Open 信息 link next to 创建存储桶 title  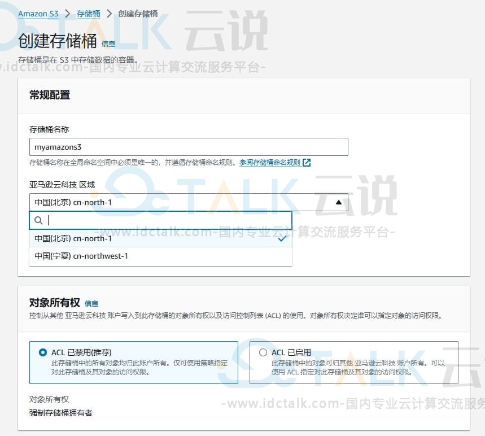click(108, 44)
